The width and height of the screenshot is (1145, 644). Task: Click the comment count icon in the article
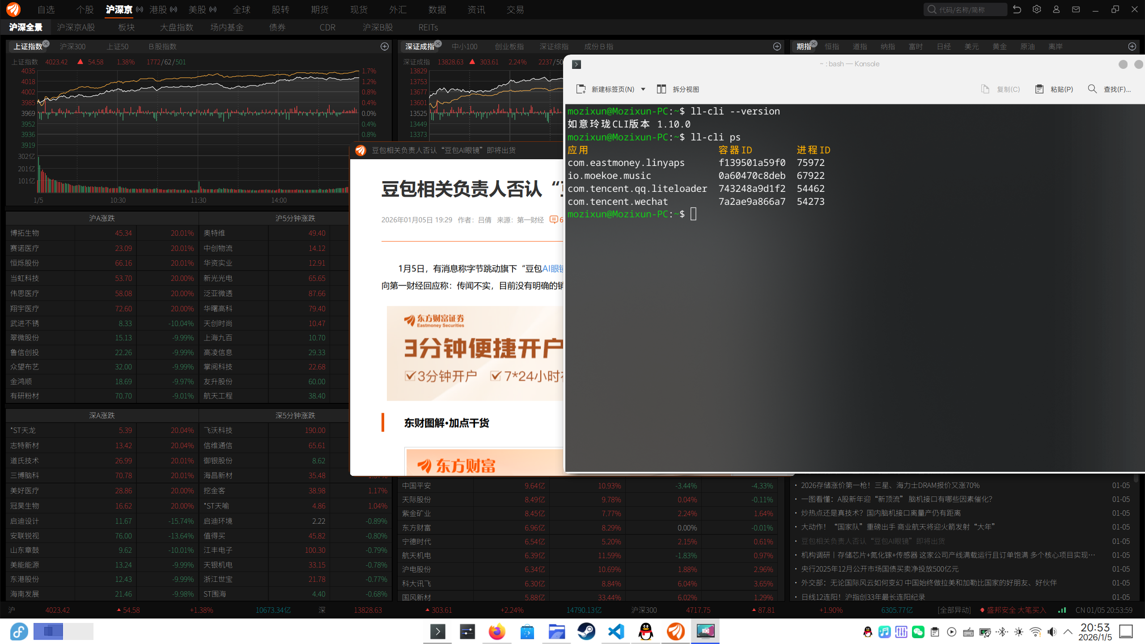tap(554, 220)
